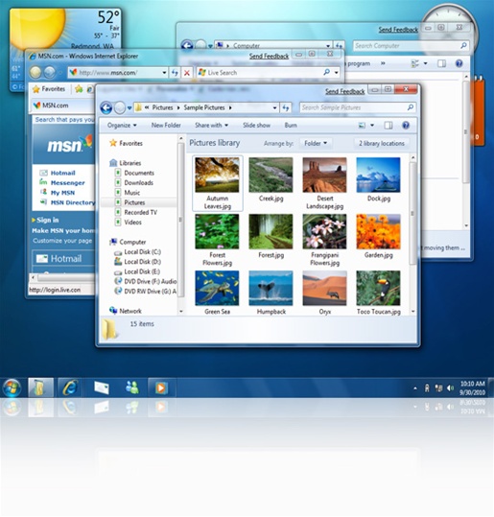
Task: Launch Windows Media Player from taskbar
Action: pyautogui.click(x=161, y=388)
